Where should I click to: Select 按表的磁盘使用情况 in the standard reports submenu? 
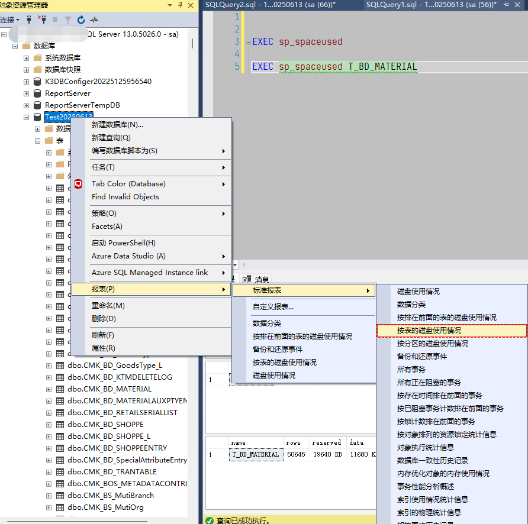(x=429, y=331)
